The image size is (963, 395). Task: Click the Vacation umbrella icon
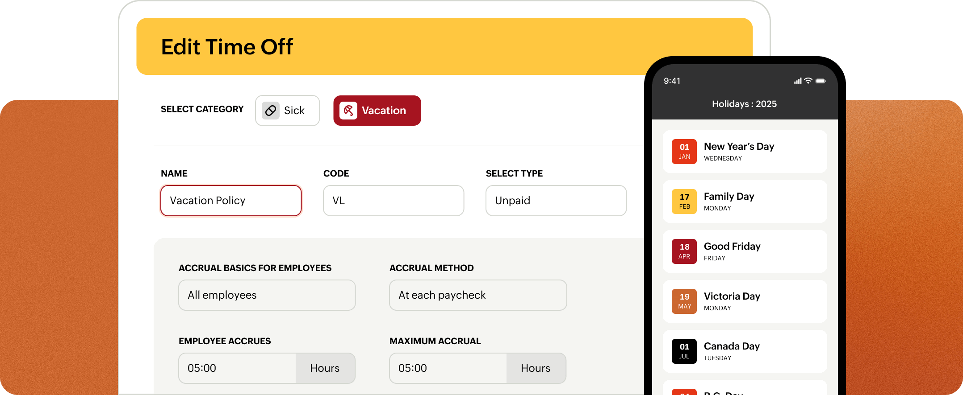coord(348,111)
